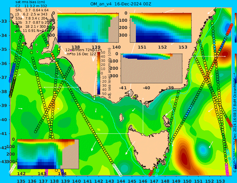Select the J3 satellite statistics row
Image resolution: width=237 pixels, height=183 pixels.
31,14
